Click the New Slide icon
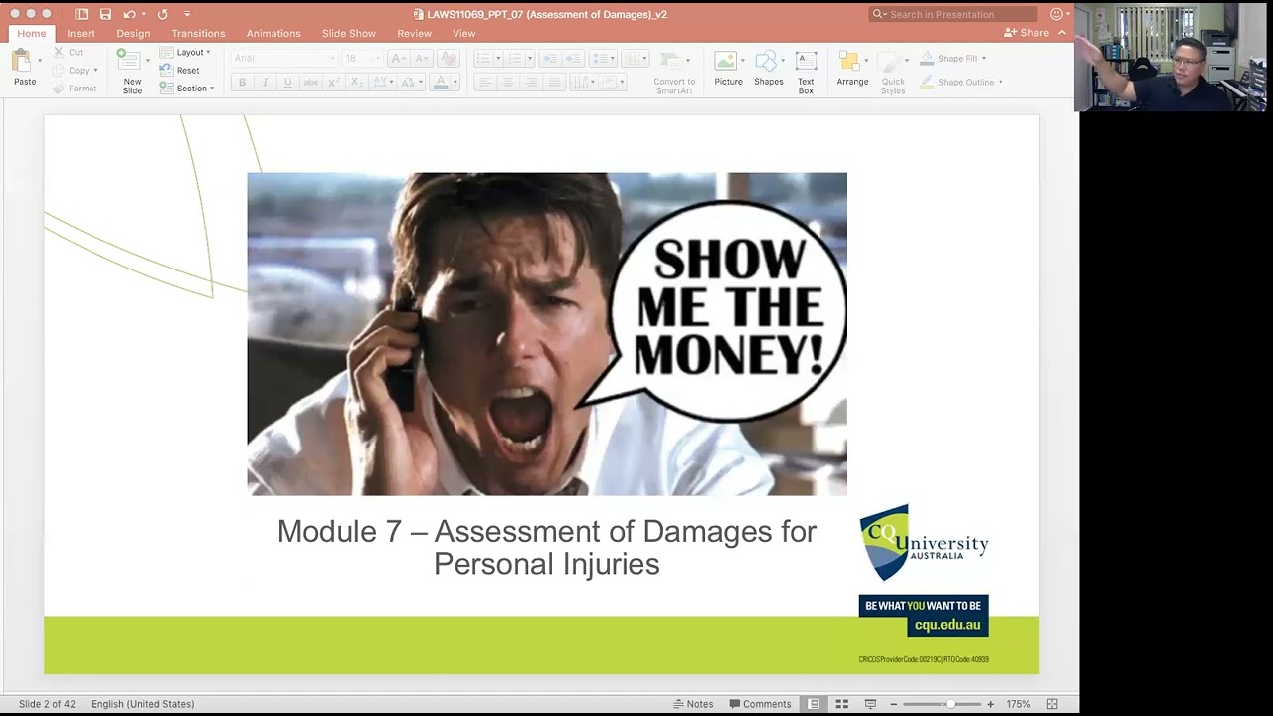This screenshot has height=716, width=1273. click(128, 60)
